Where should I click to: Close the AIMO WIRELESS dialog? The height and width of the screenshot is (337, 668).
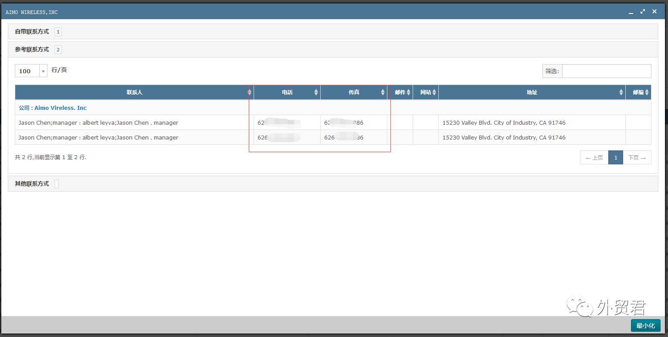tap(654, 12)
